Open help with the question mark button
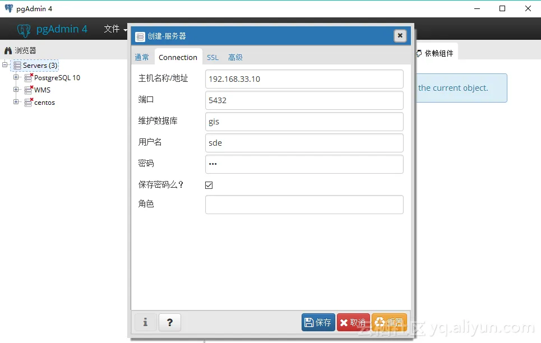Image resolution: width=541 pixels, height=343 pixels. point(170,322)
